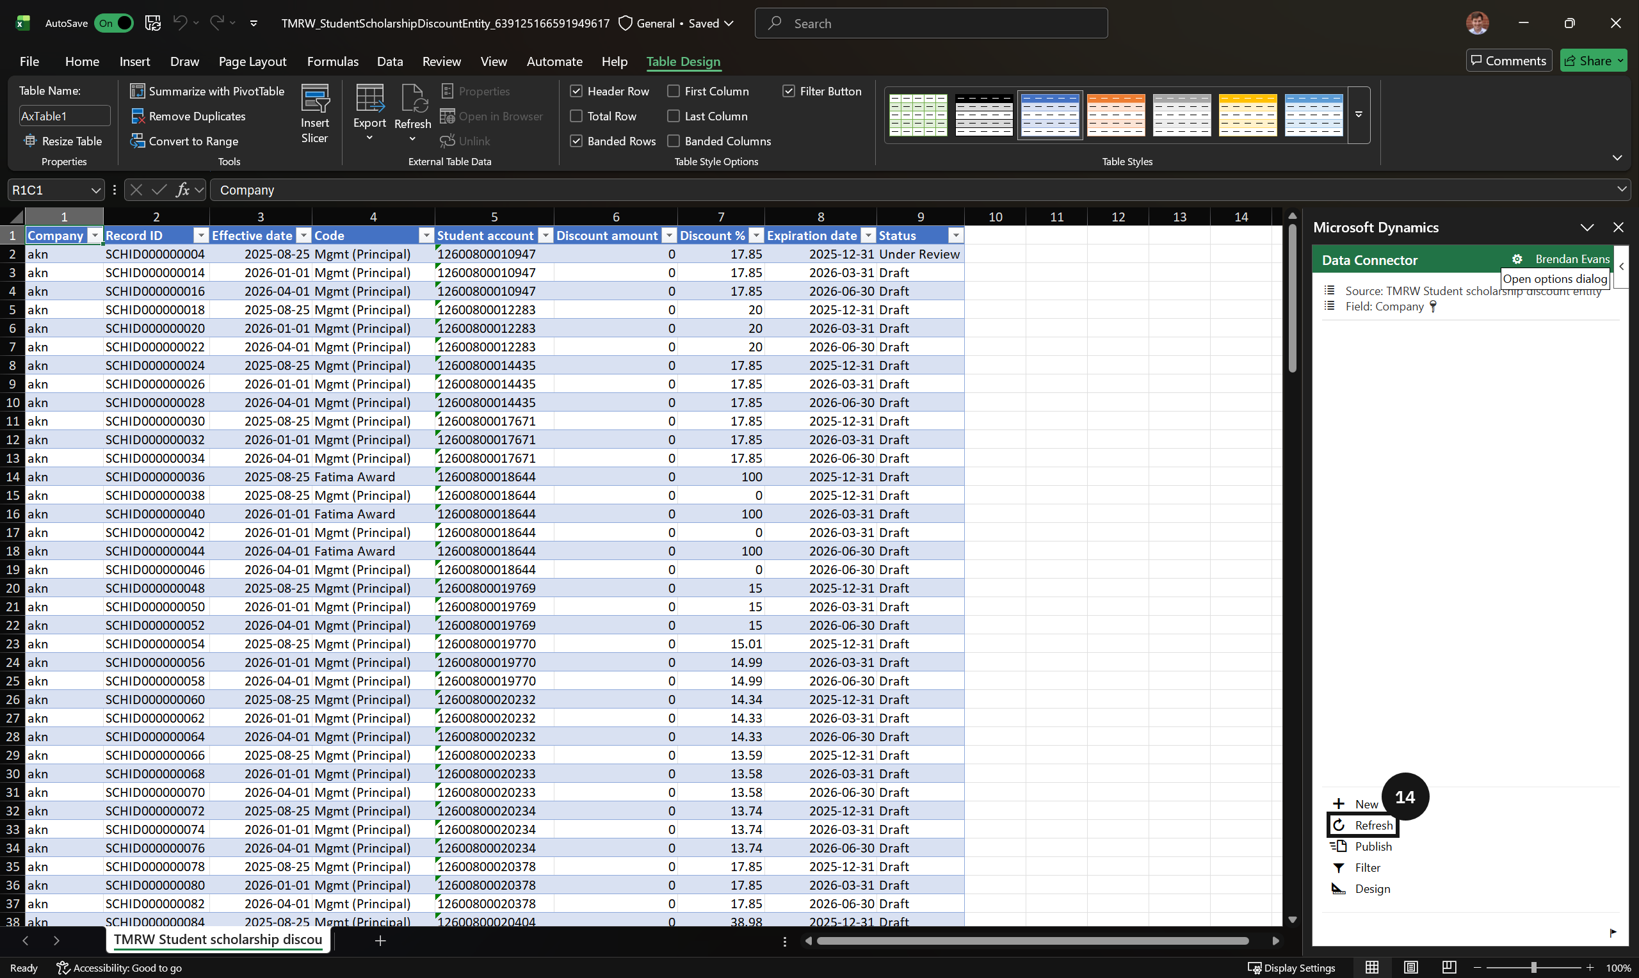1639x978 pixels.
Task: Open the Record ID column filter dropdown
Action: click(x=201, y=236)
